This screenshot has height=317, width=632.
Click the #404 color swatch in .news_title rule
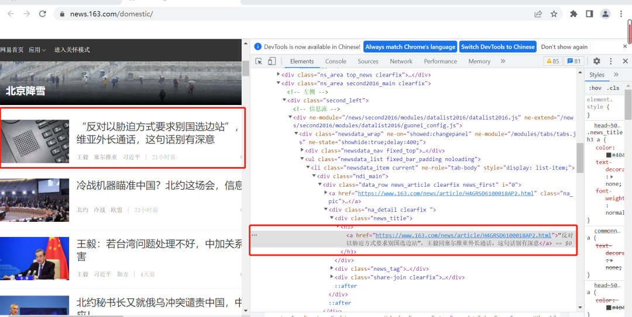coord(609,155)
